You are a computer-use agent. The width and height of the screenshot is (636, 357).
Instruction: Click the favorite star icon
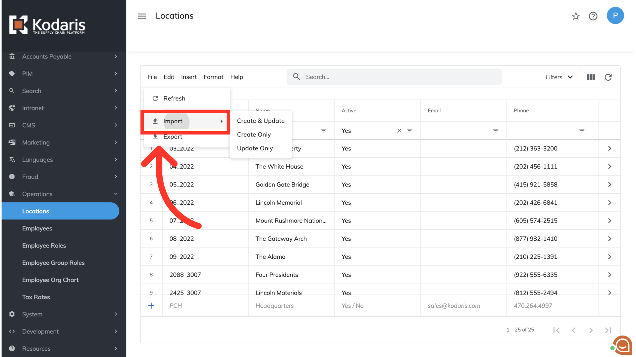coord(576,16)
